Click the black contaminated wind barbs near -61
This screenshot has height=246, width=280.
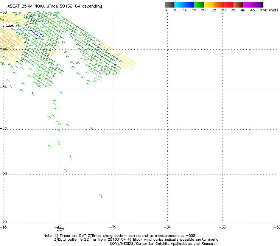(x=9, y=26)
